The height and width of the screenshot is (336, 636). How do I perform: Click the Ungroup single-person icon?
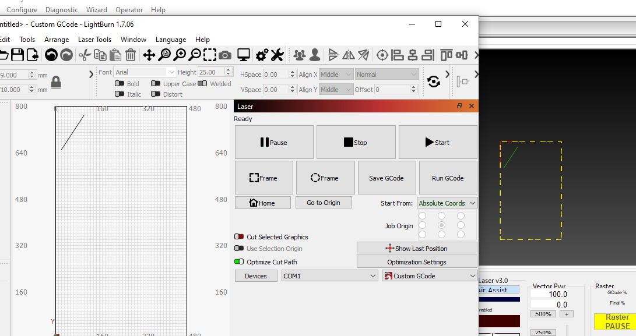pyautogui.click(x=315, y=55)
